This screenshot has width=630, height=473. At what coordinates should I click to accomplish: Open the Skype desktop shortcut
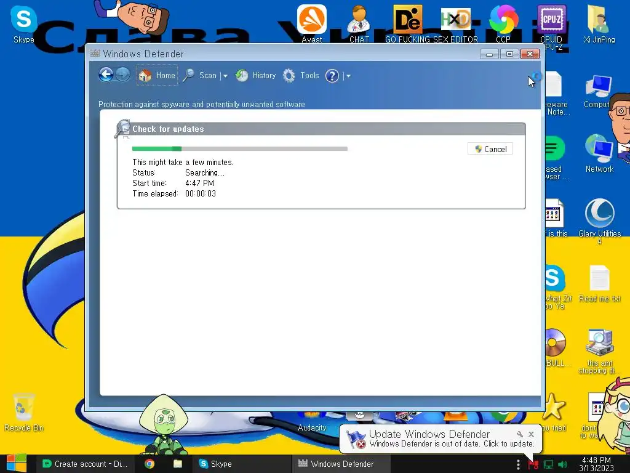pyautogui.click(x=24, y=23)
